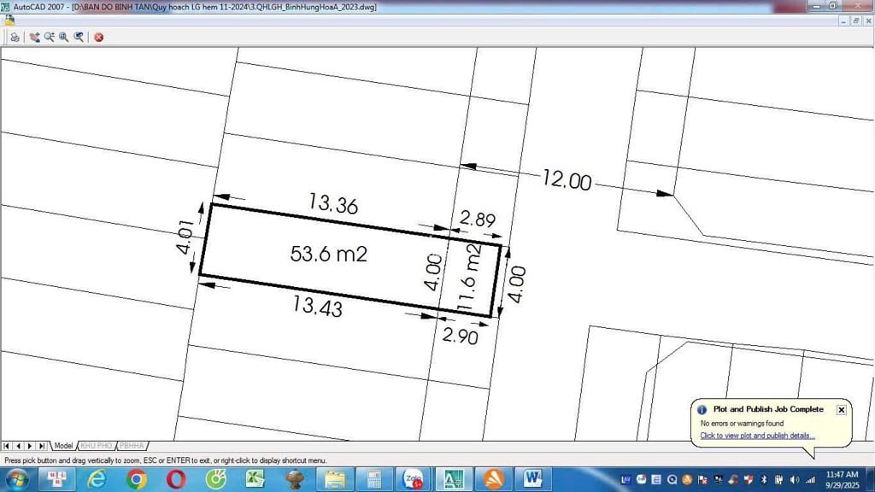875x492 pixels.
Task: Close the preview with the red X icon
Action: point(99,37)
